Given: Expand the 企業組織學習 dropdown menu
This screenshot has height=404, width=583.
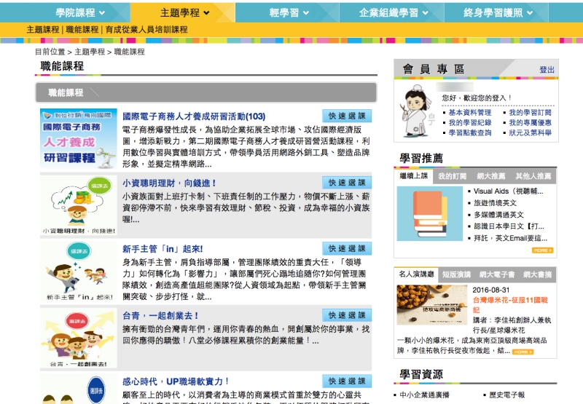Looking at the screenshot, I should tap(394, 13).
